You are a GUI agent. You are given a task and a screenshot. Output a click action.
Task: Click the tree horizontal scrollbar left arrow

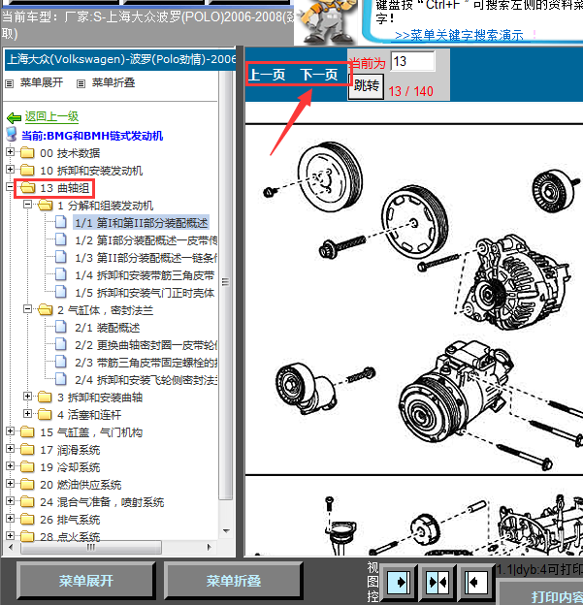(11, 547)
